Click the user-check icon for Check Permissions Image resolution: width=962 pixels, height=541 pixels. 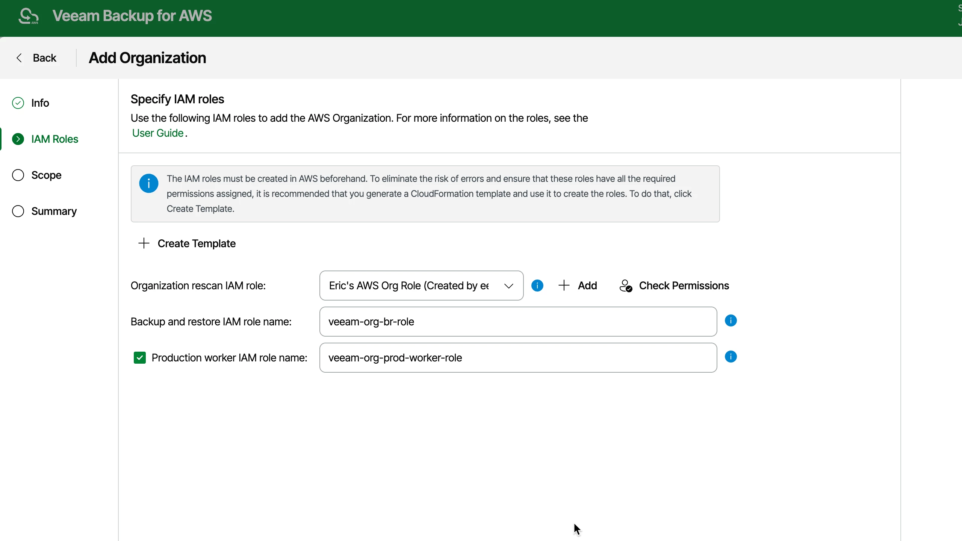click(626, 286)
